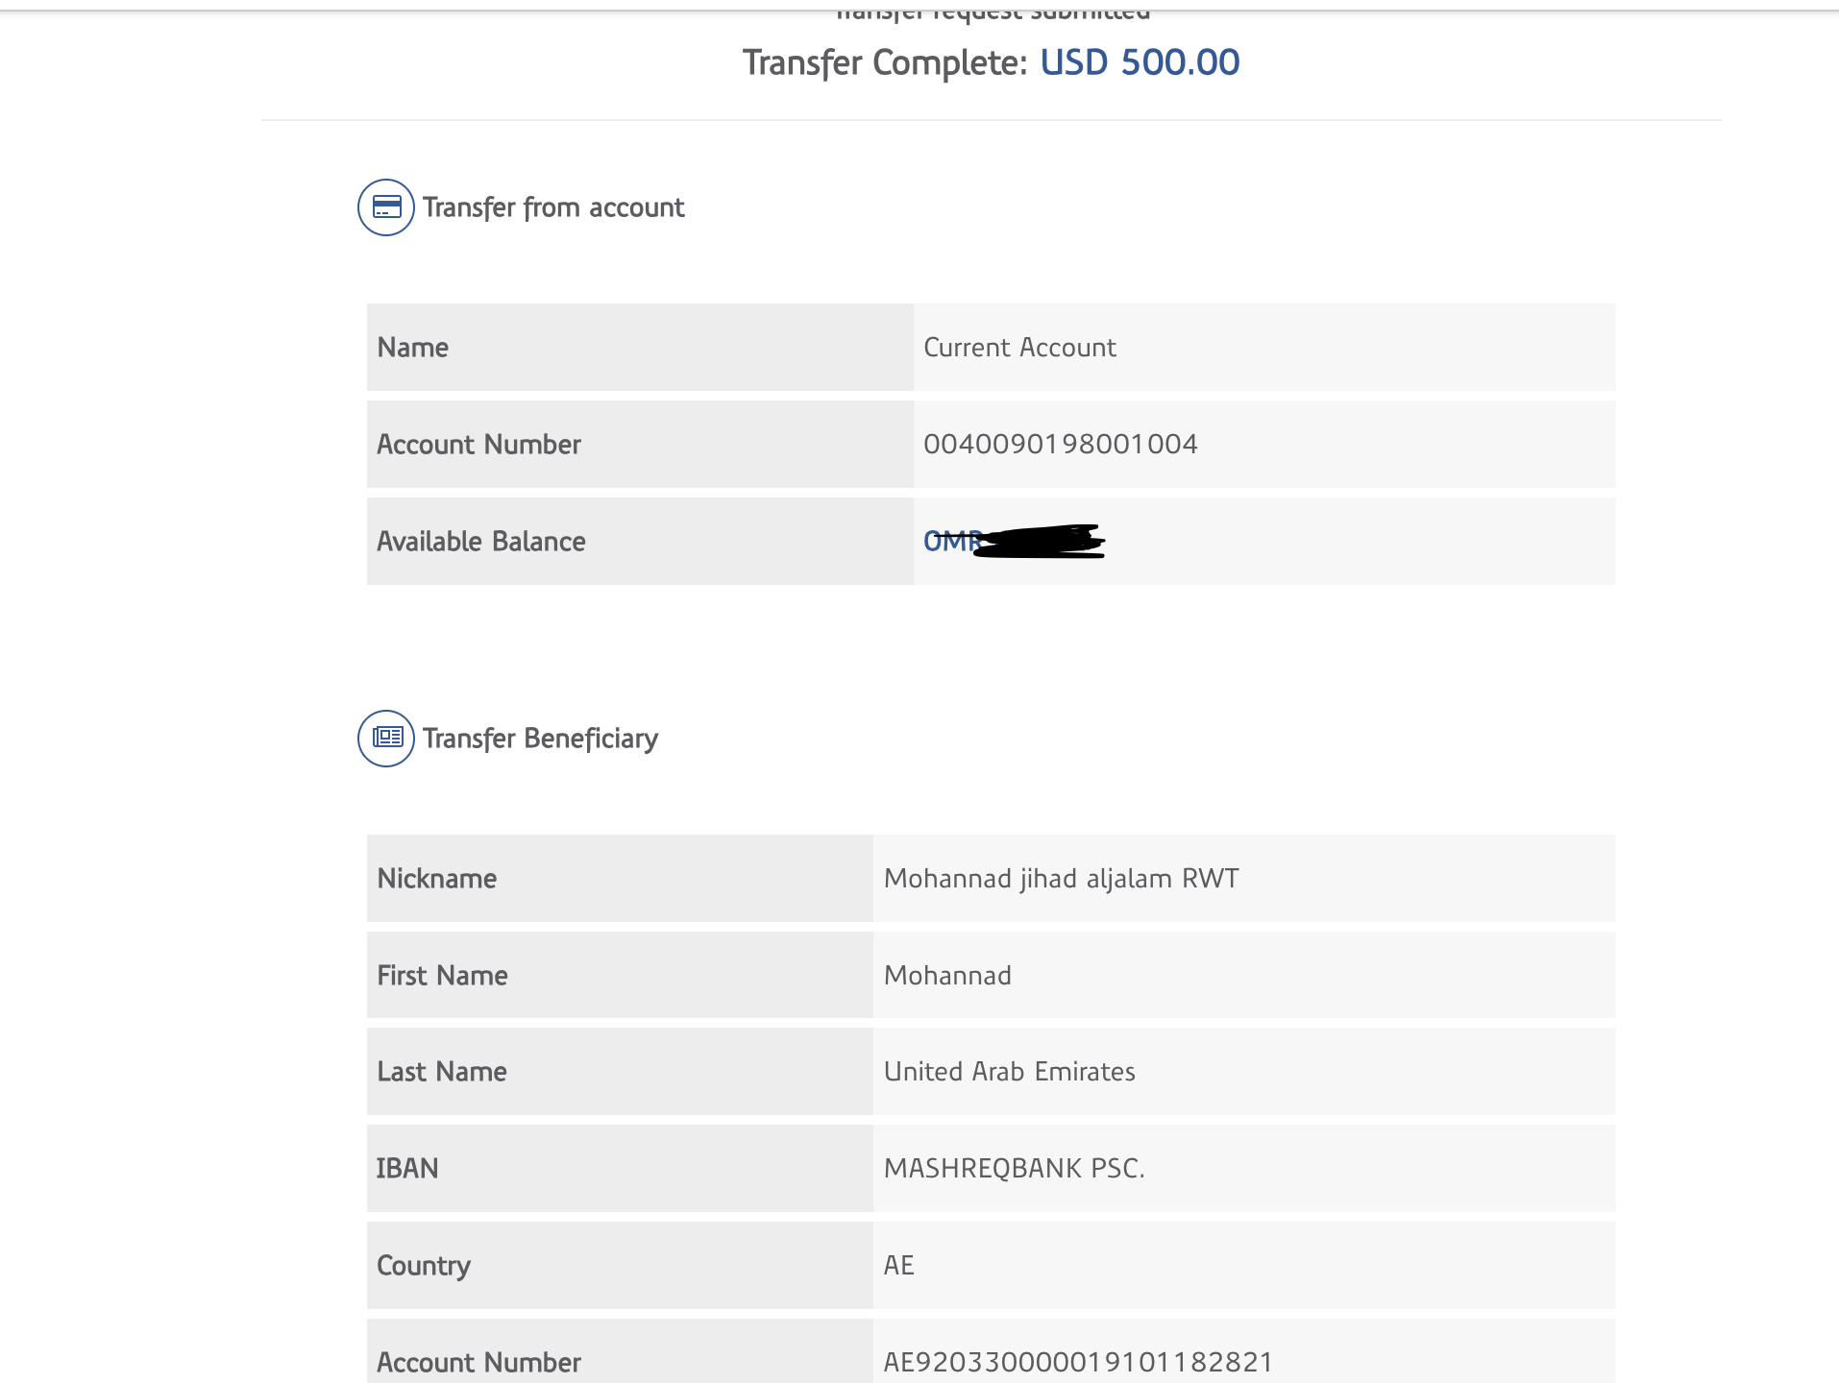1839x1383 pixels.
Task: Click the Transfer from account section heading
Action: click(553, 207)
